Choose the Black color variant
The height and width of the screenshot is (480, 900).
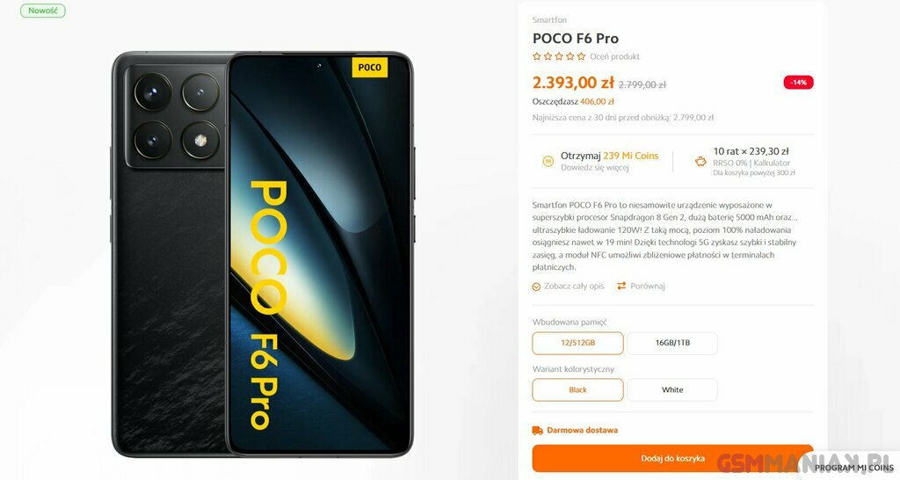(577, 389)
